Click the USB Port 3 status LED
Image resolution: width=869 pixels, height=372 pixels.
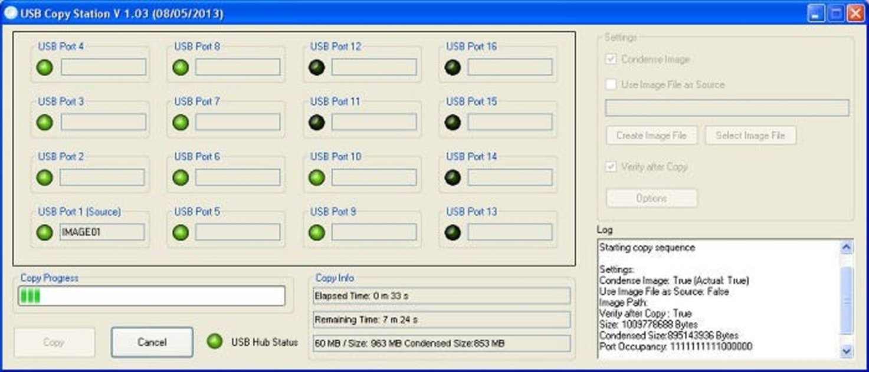(44, 123)
